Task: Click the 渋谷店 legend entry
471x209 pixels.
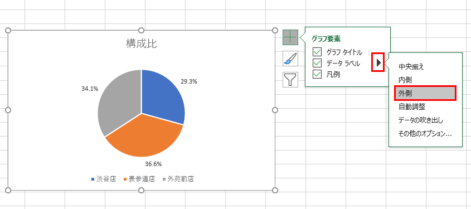Action: (x=104, y=179)
